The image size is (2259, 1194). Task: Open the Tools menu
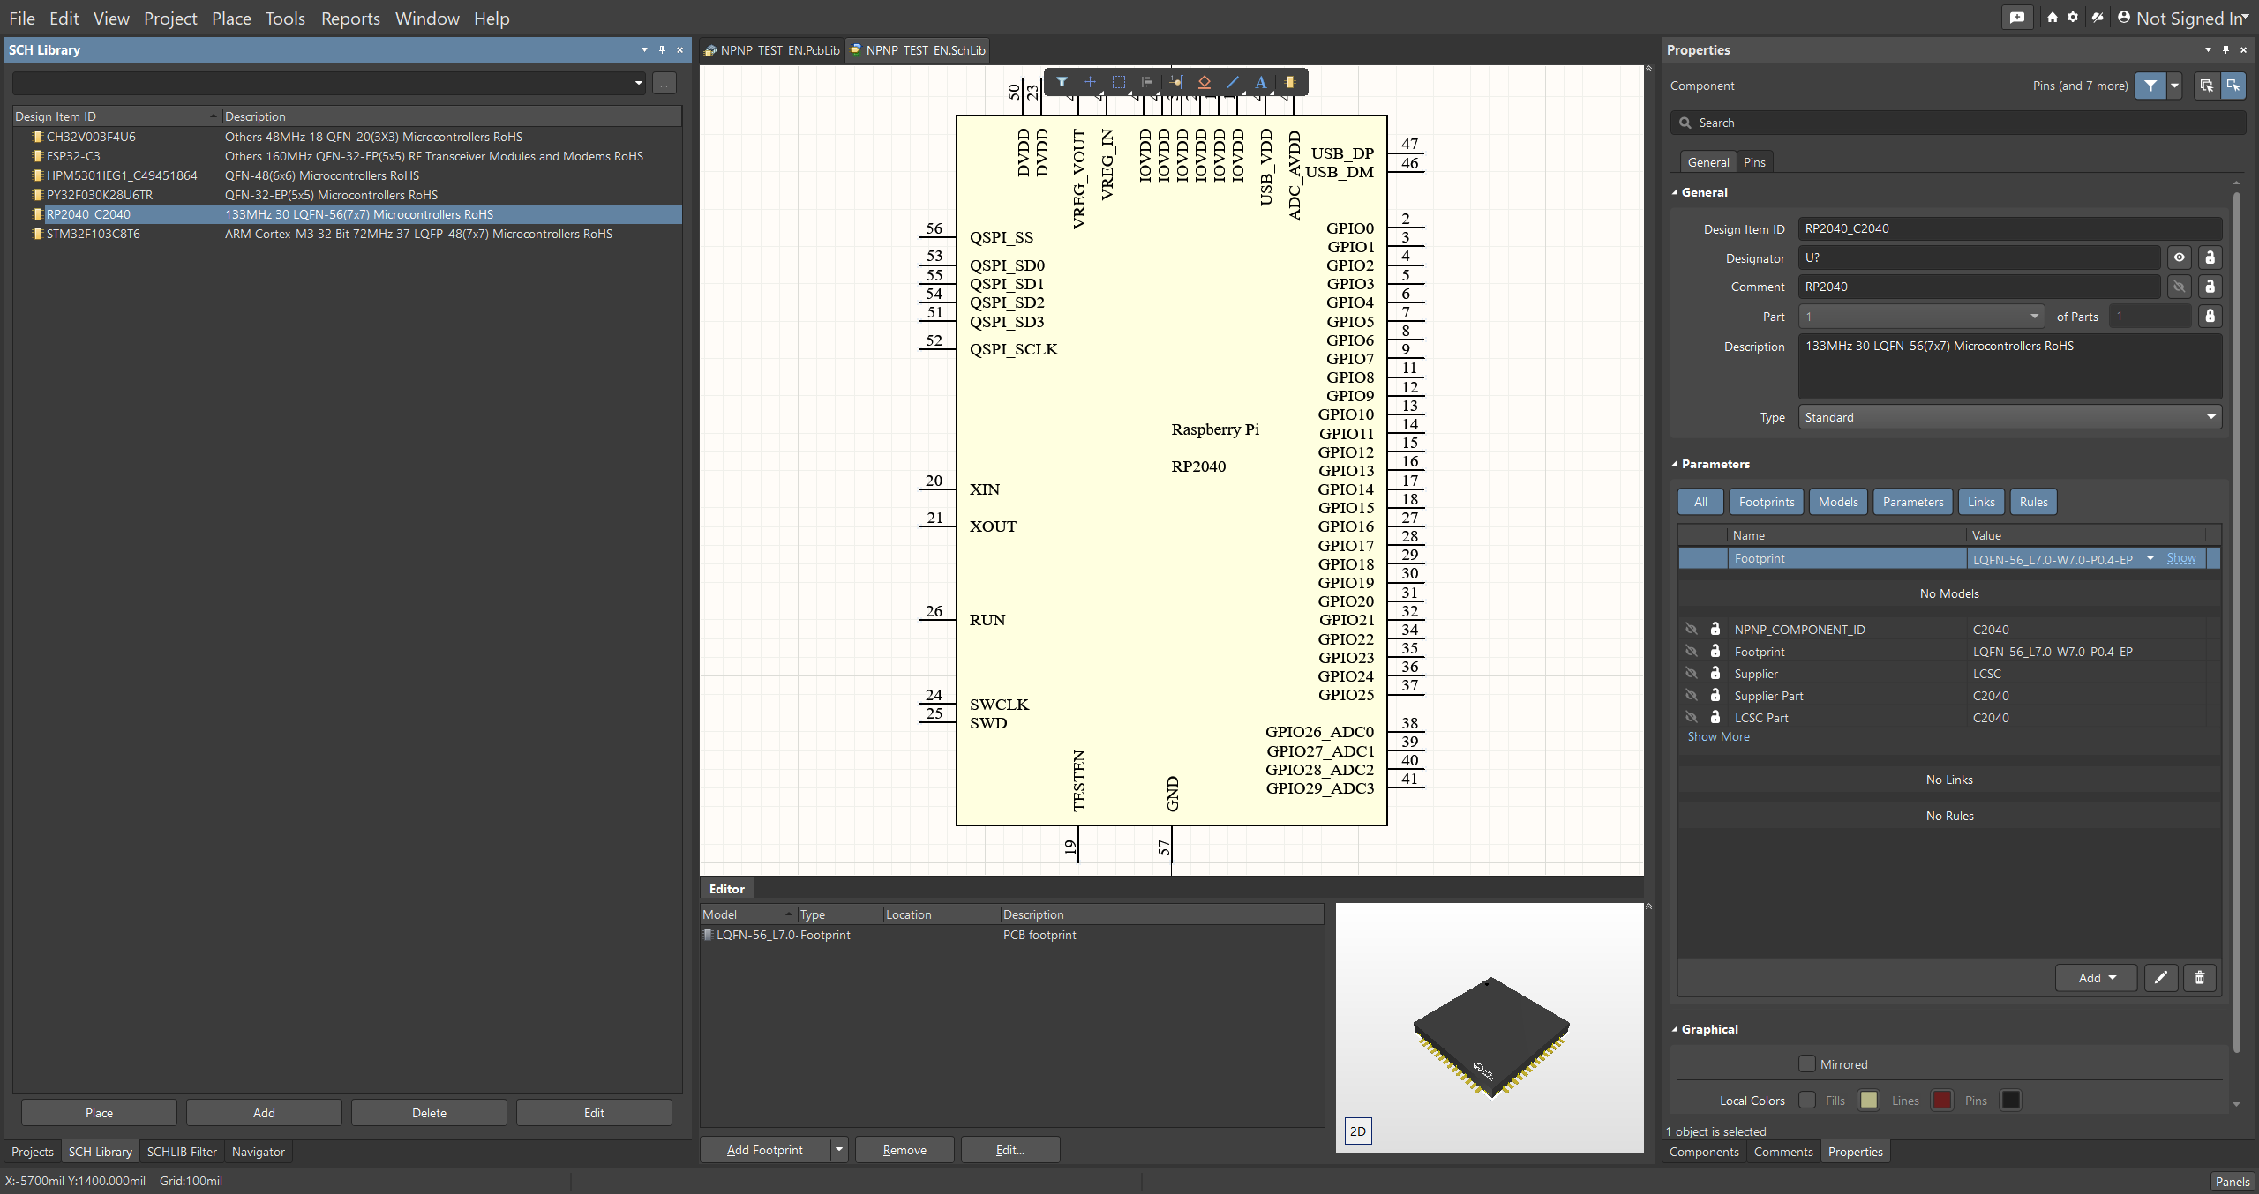285,19
